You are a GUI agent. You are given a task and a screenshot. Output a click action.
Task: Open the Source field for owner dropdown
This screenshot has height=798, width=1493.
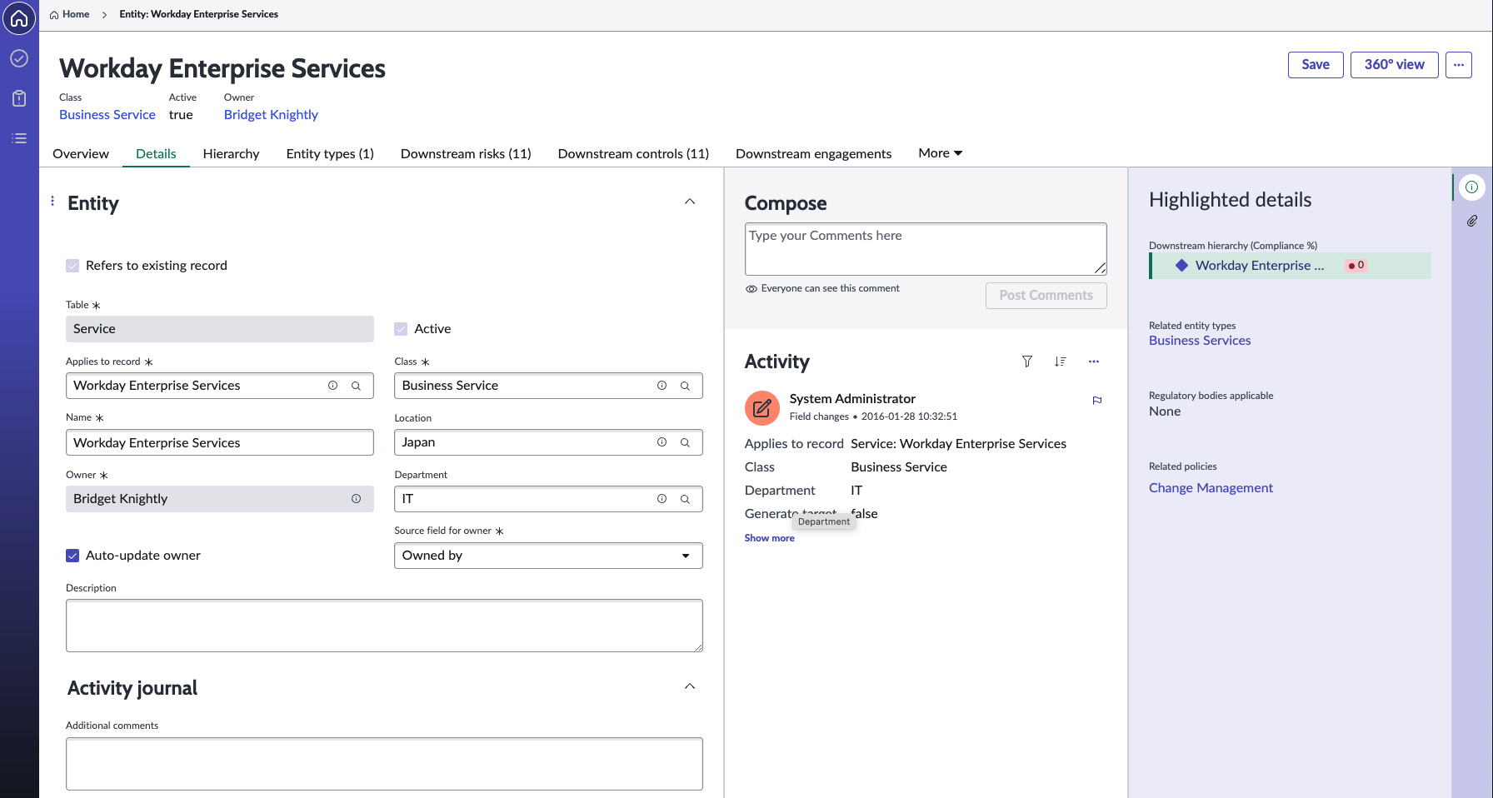click(548, 556)
